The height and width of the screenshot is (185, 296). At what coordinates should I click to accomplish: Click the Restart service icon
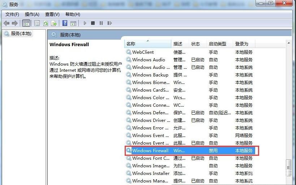pos(110,23)
